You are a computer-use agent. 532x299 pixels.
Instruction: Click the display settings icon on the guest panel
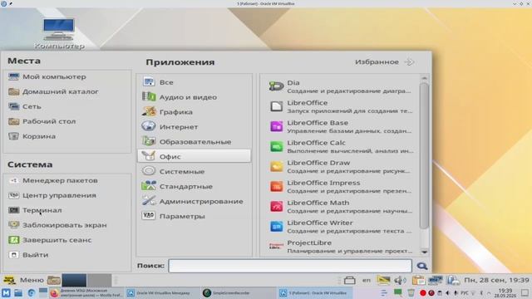383,280
